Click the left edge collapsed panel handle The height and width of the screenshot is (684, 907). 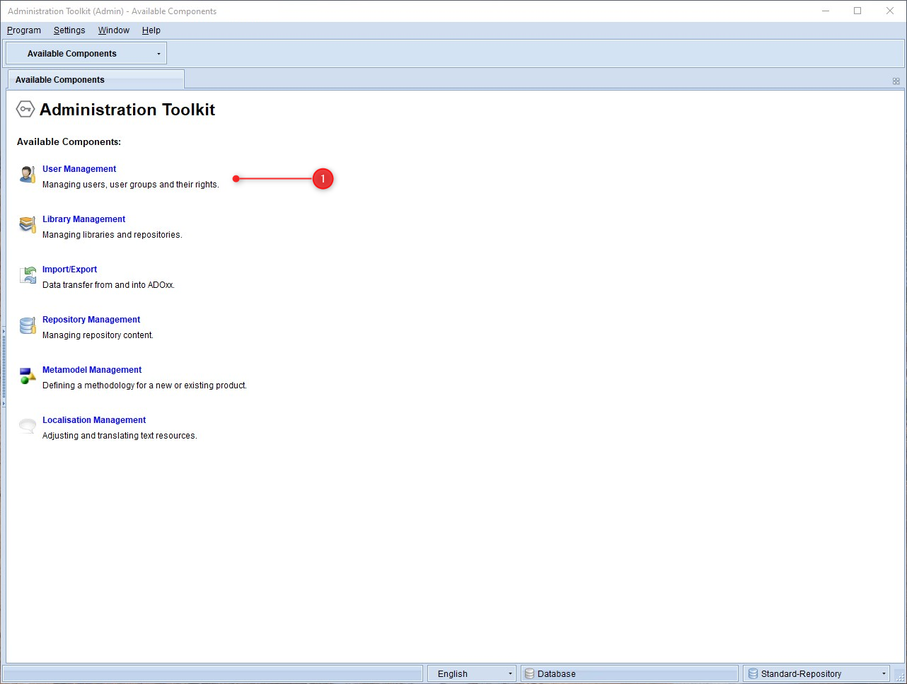3,366
